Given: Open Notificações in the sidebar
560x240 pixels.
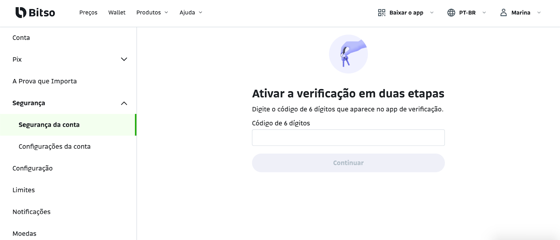Looking at the screenshot, I should 31,212.
